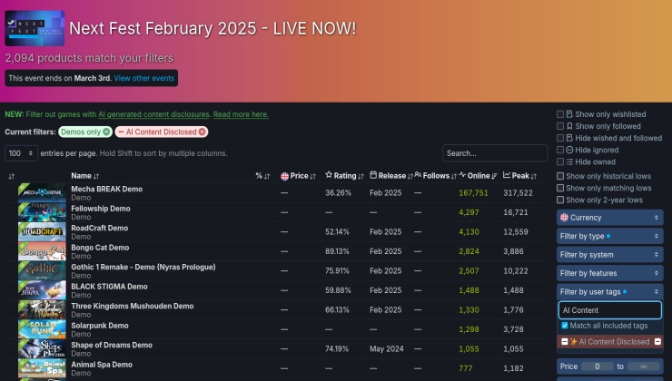Follow the View other events link
Viewport: 672px width, 381px height.
143,78
